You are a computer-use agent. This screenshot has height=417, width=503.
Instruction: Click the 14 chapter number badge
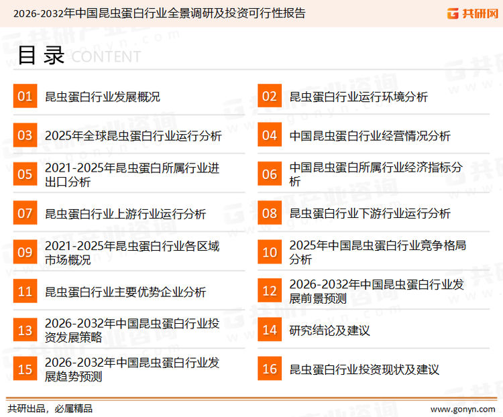click(x=270, y=331)
